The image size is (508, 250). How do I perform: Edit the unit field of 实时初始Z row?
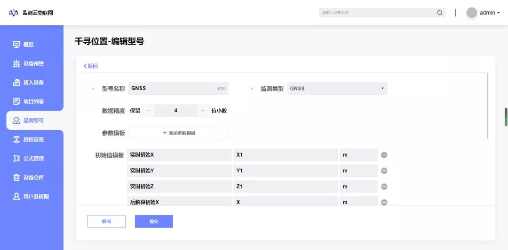358,187
